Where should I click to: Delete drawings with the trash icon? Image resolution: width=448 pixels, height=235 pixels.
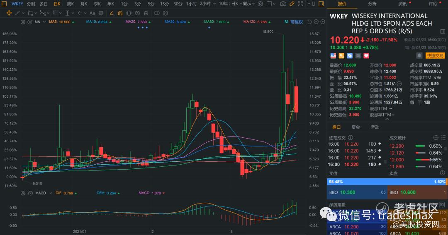[x=146, y=13]
